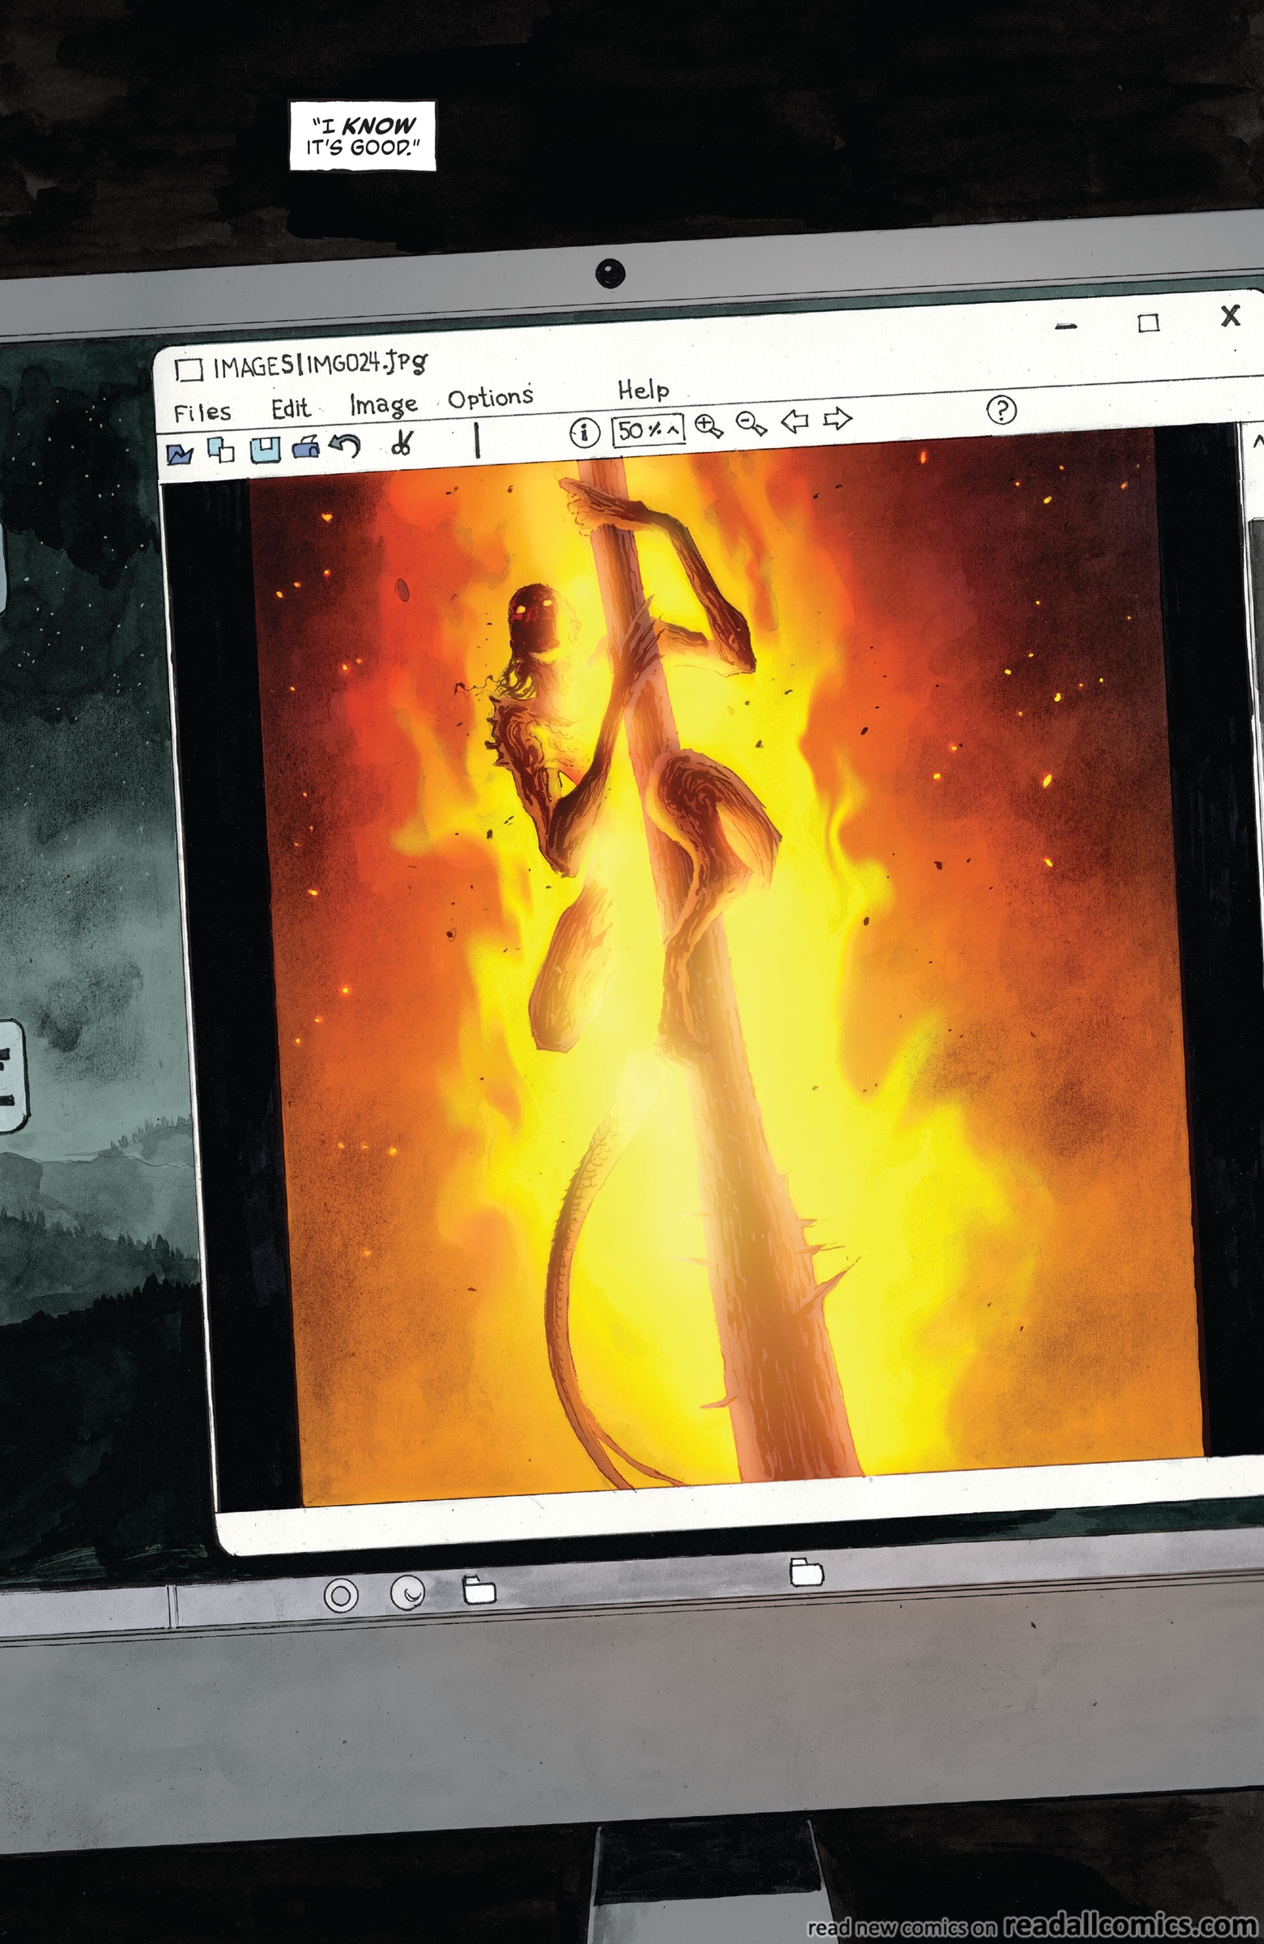Click the scrollbar up arrow at right
Screen dimensions: 1264x1944
(1258, 443)
